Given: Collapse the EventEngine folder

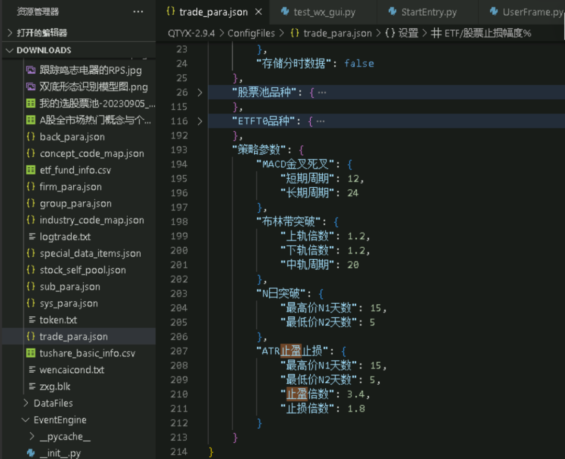Looking at the screenshot, I should [x=60, y=420].
